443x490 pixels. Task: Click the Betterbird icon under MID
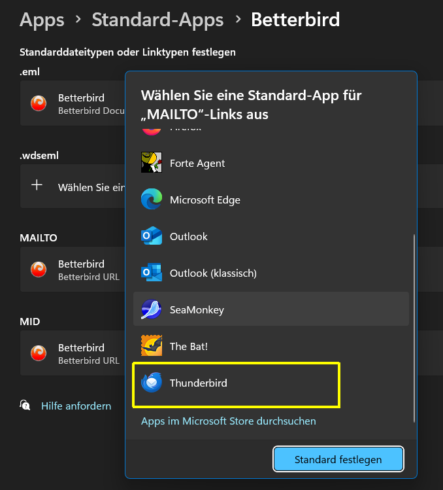pos(39,353)
